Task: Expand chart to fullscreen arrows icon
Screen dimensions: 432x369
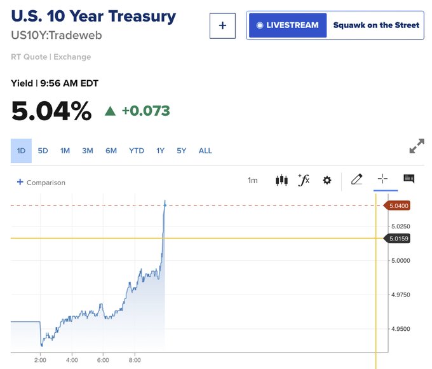Action: pyautogui.click(x=417, y=146)
